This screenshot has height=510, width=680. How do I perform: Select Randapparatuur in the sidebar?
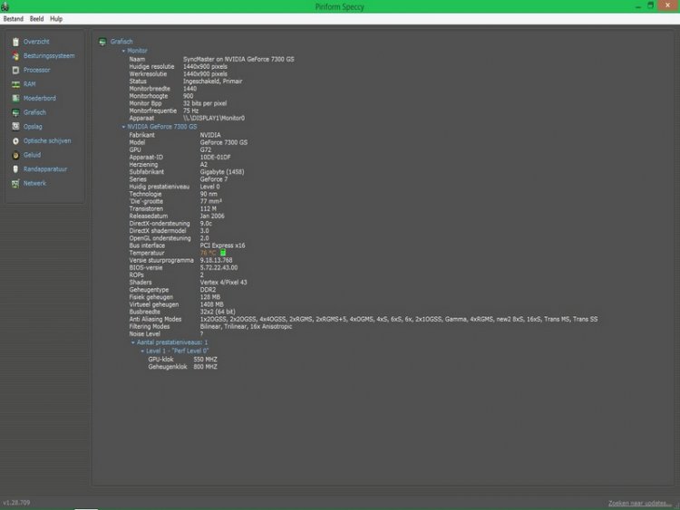[x=45, y=168]
